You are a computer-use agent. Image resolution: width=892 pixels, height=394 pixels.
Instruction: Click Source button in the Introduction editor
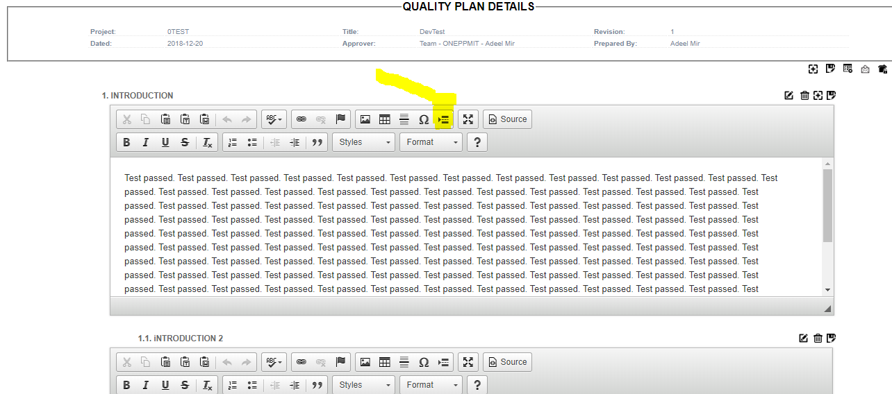507,119
